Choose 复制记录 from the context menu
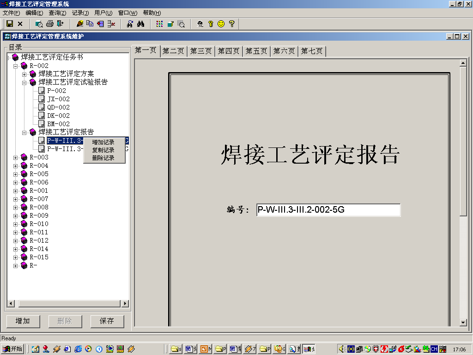The width and height of the screenshot is (473, 355). (104, 149)
